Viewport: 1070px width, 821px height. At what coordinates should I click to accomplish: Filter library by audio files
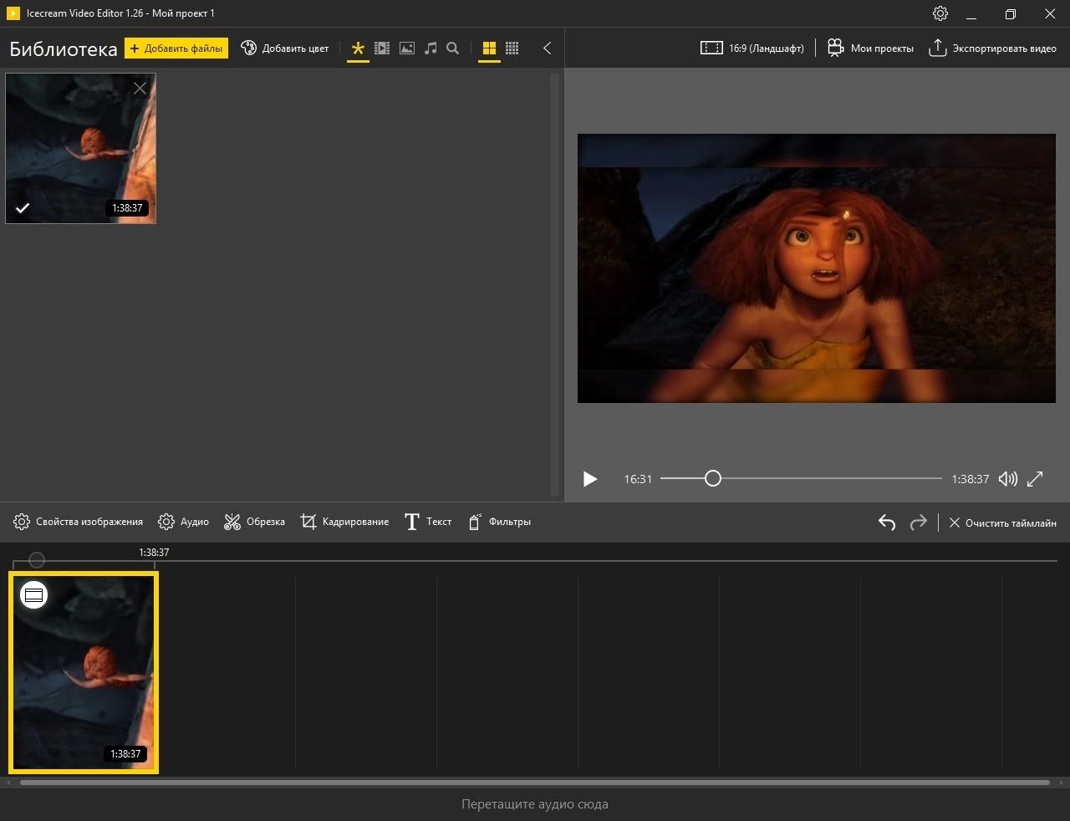coord(431,48)
